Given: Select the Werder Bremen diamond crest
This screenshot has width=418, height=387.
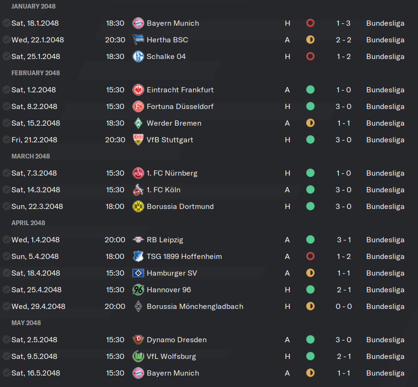Looking at the screenshot, I should tap(138, 123).
